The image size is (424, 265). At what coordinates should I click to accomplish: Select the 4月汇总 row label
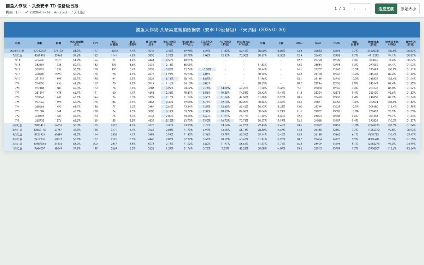[17, 135]
